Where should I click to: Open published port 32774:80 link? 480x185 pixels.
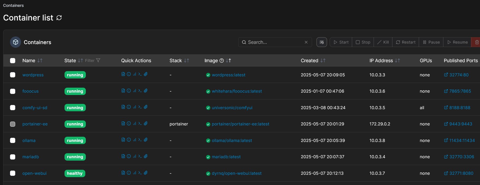coord(456,75)
